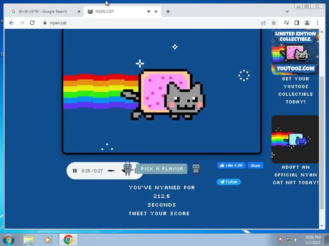This screenshot has width=329, height=246.
Task: Click the 0:26 / 0:27 time display
Action: (x=92, y=171)
